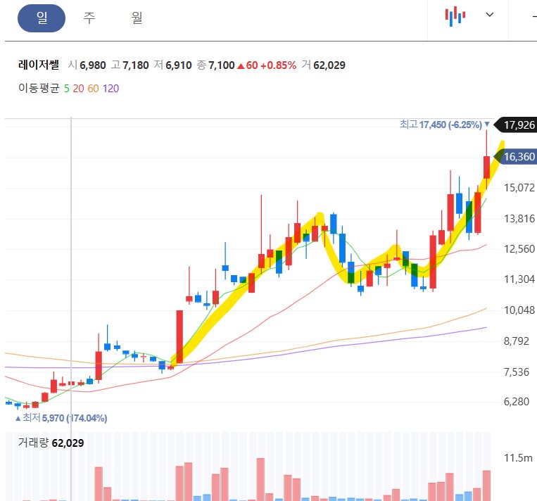The width and height of the screenshot is (537, 501).
Task: Click the 거래량 62,029 volume label
Action: tap(51, 443)
